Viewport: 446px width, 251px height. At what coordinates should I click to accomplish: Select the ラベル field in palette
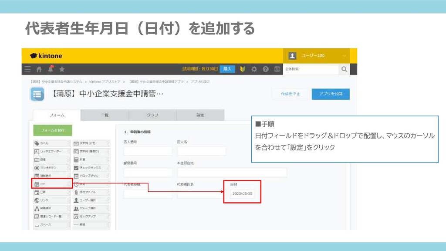[52, 143]
